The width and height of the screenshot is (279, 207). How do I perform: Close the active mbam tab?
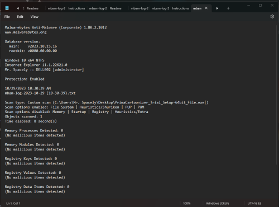(206, 8)
